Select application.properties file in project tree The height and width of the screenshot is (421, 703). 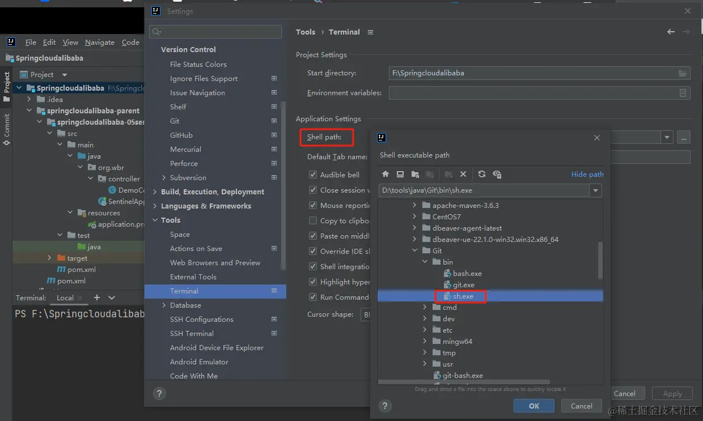point(116,224)
